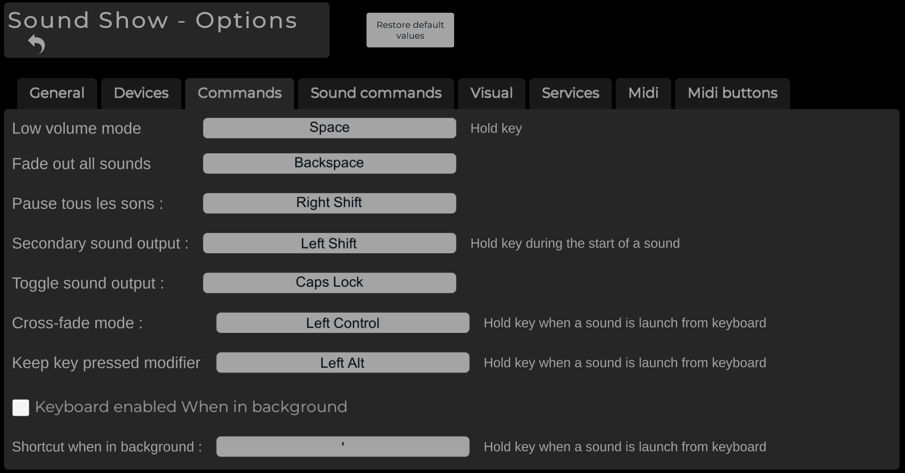Edit the Right Shift pause key binding
905x473 pixels.
[x=330, y=203]
